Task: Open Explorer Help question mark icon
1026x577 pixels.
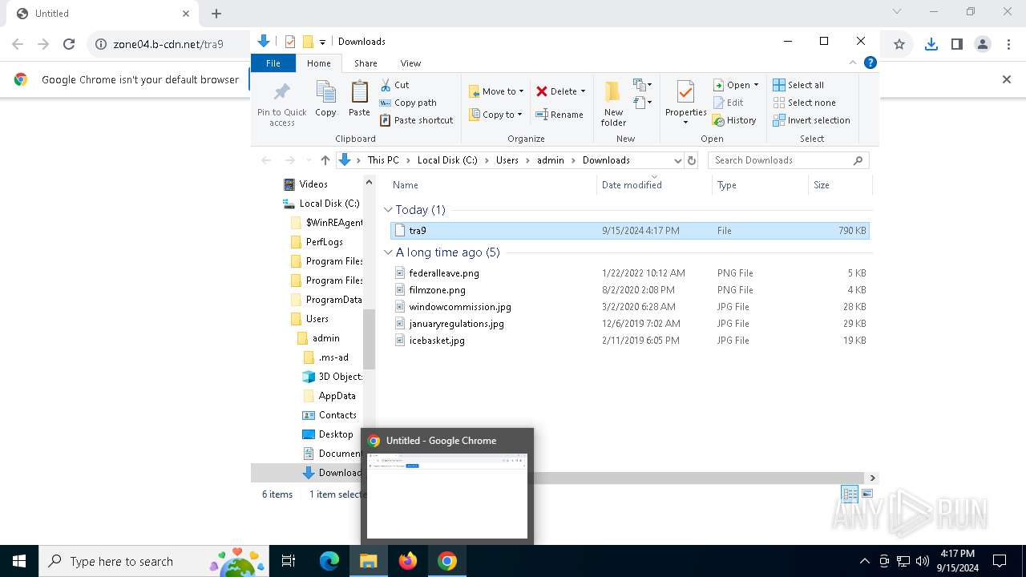Action: (x=870, y=63)
